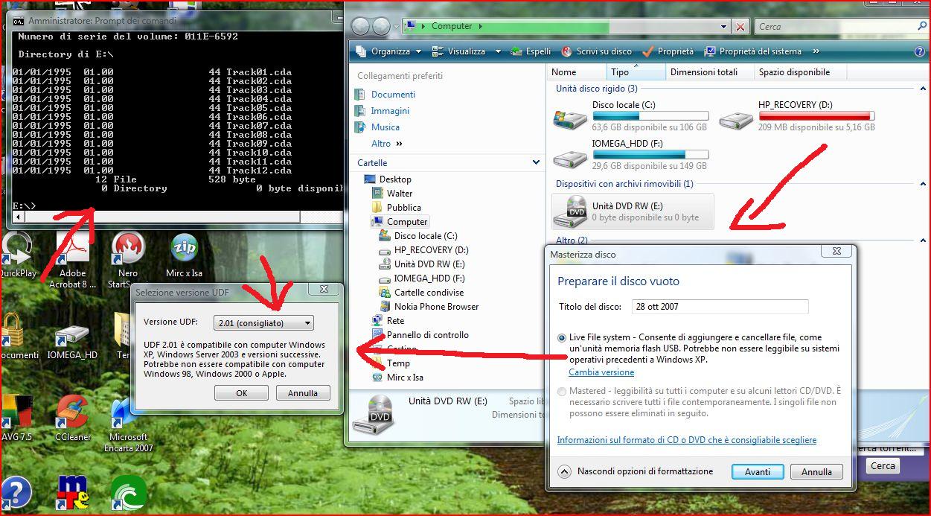Click the red stop X beside the address bar

[x=740, y=27]
